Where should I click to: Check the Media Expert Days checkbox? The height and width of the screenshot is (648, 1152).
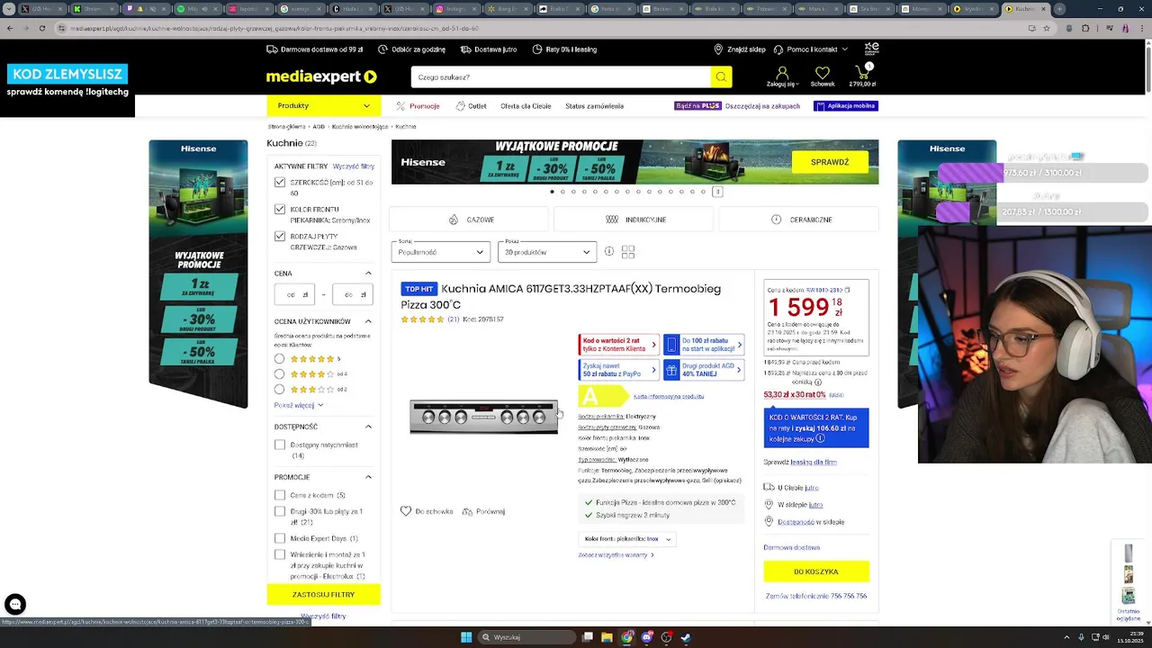point(280,538)
